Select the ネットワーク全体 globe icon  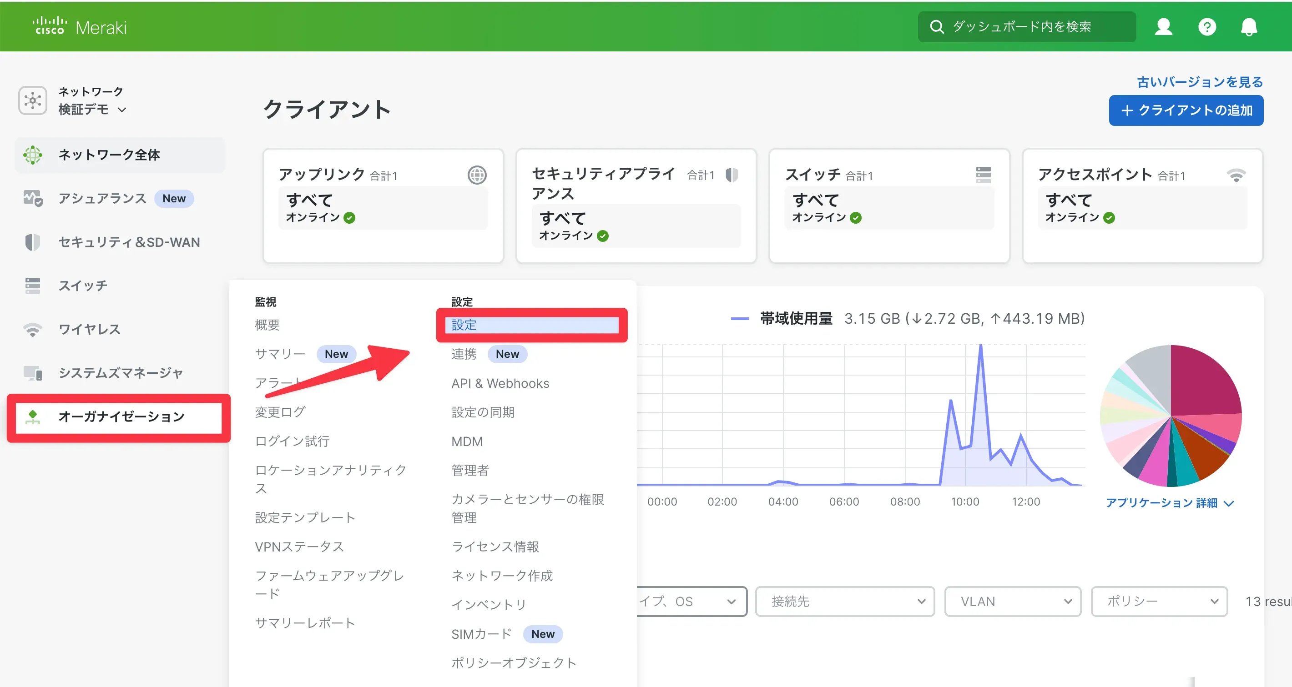(33, 154)
